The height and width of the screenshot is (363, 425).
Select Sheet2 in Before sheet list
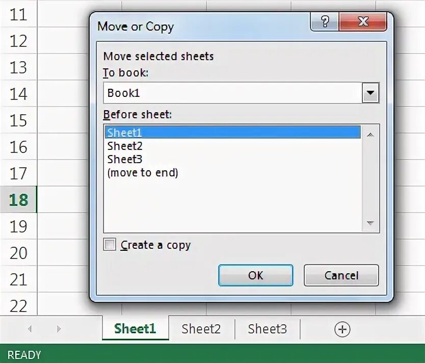point(125,146)
